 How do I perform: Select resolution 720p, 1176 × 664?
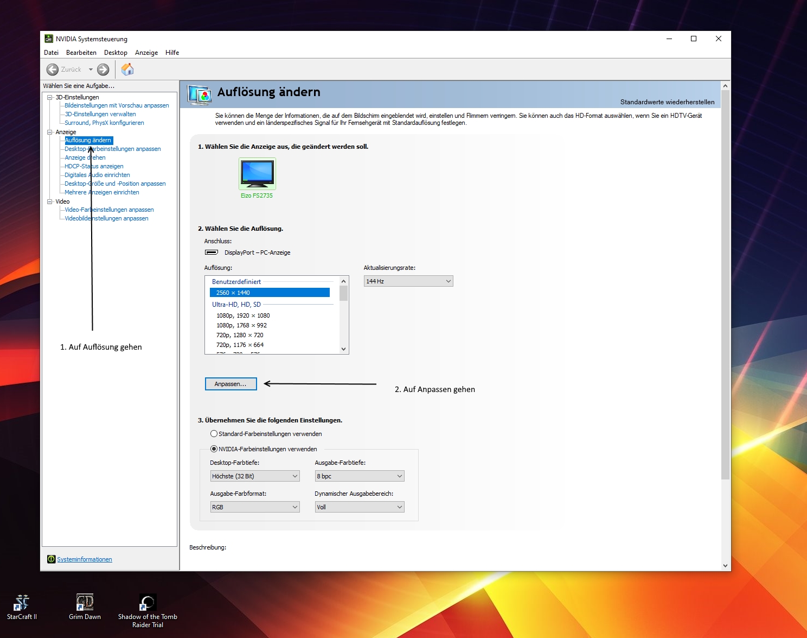240,345
